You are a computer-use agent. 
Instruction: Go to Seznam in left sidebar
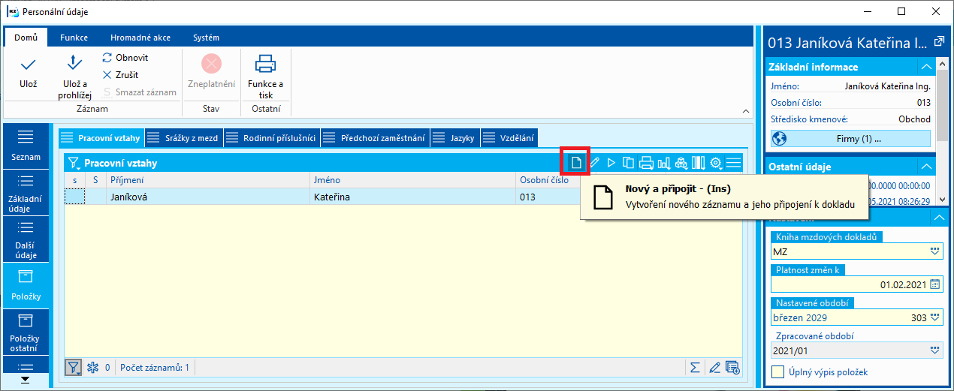pos(26,146)
